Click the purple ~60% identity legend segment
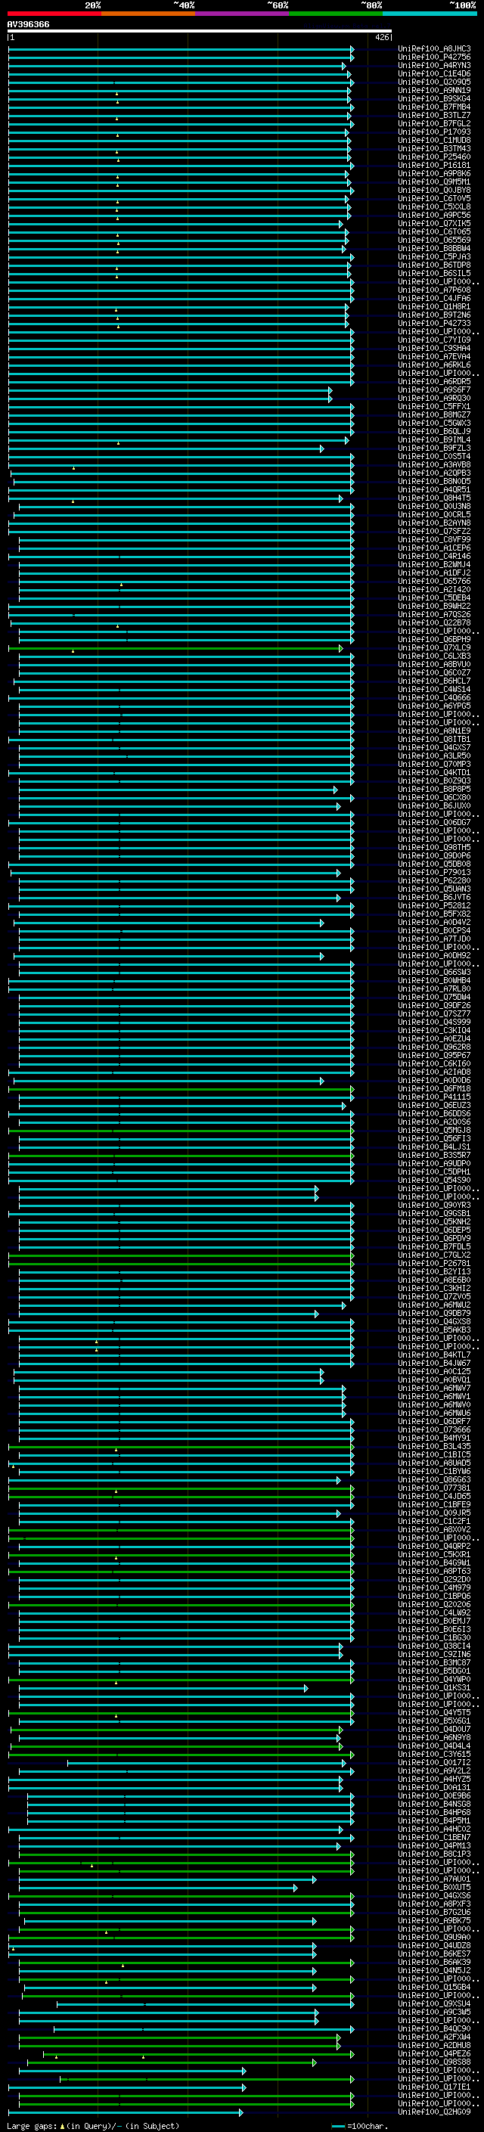 click(x=243, y=14)
